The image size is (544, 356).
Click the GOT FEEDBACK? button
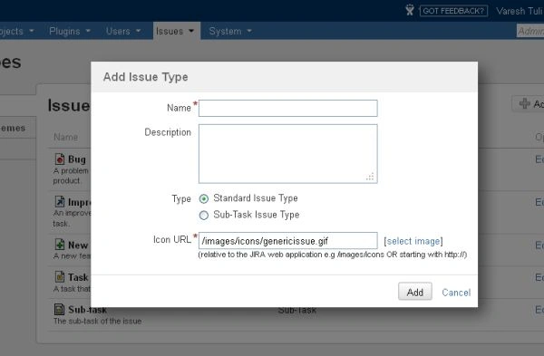pos(453,11)
